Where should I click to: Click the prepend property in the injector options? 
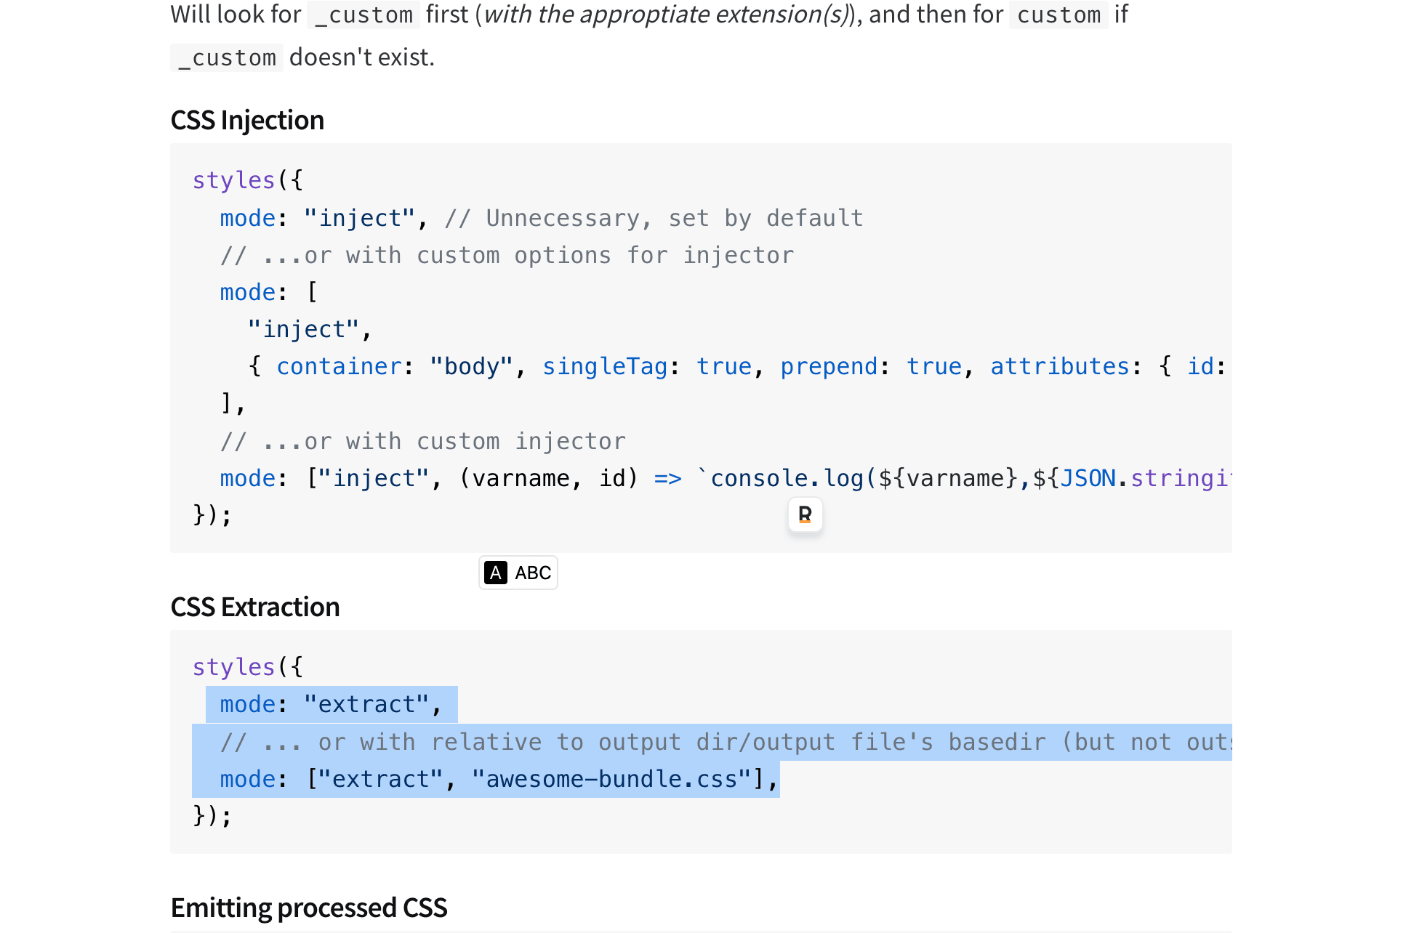(x=829, y=367)
